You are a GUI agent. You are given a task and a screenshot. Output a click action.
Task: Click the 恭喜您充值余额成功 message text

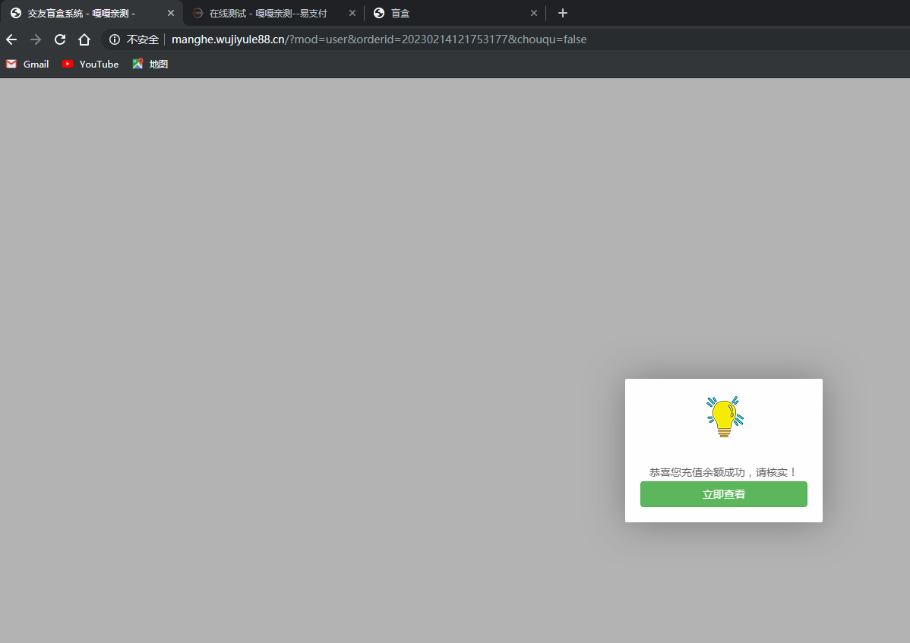723,472
